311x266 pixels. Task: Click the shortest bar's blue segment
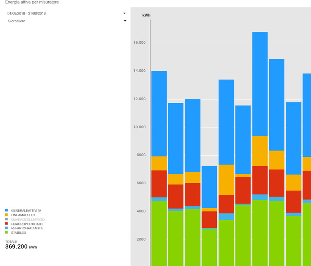pyautogui.click(x=209, y=187)
